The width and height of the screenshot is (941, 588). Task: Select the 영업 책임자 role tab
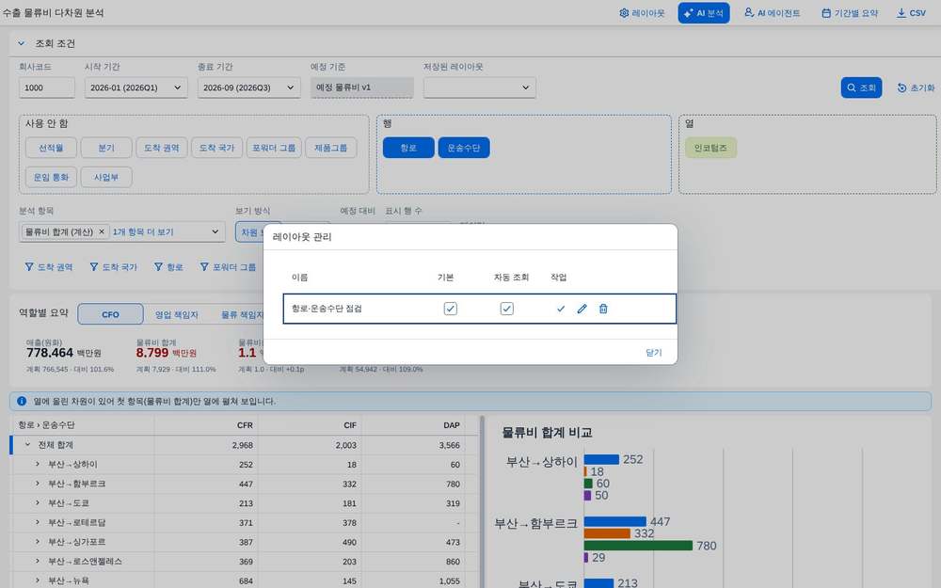click(177, 314)
